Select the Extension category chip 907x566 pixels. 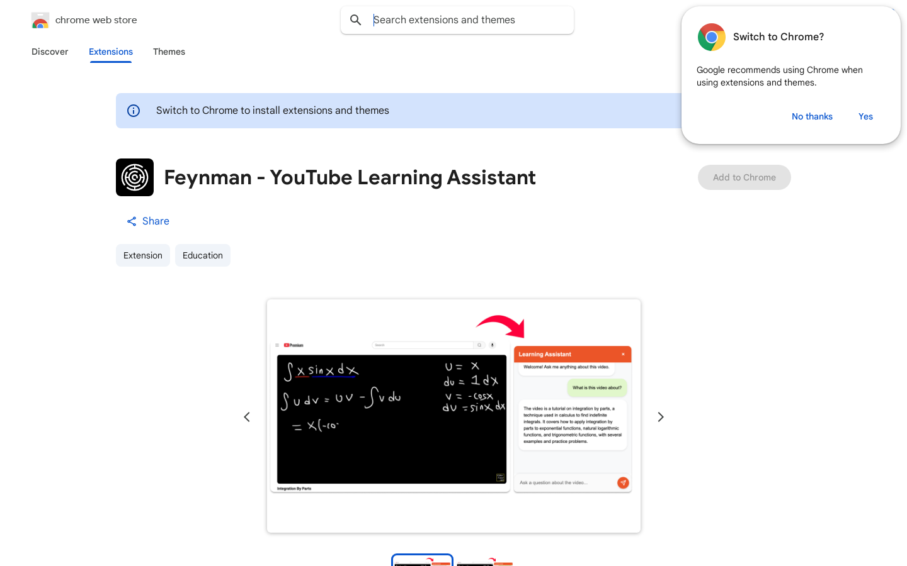click(x=143, y=255)
